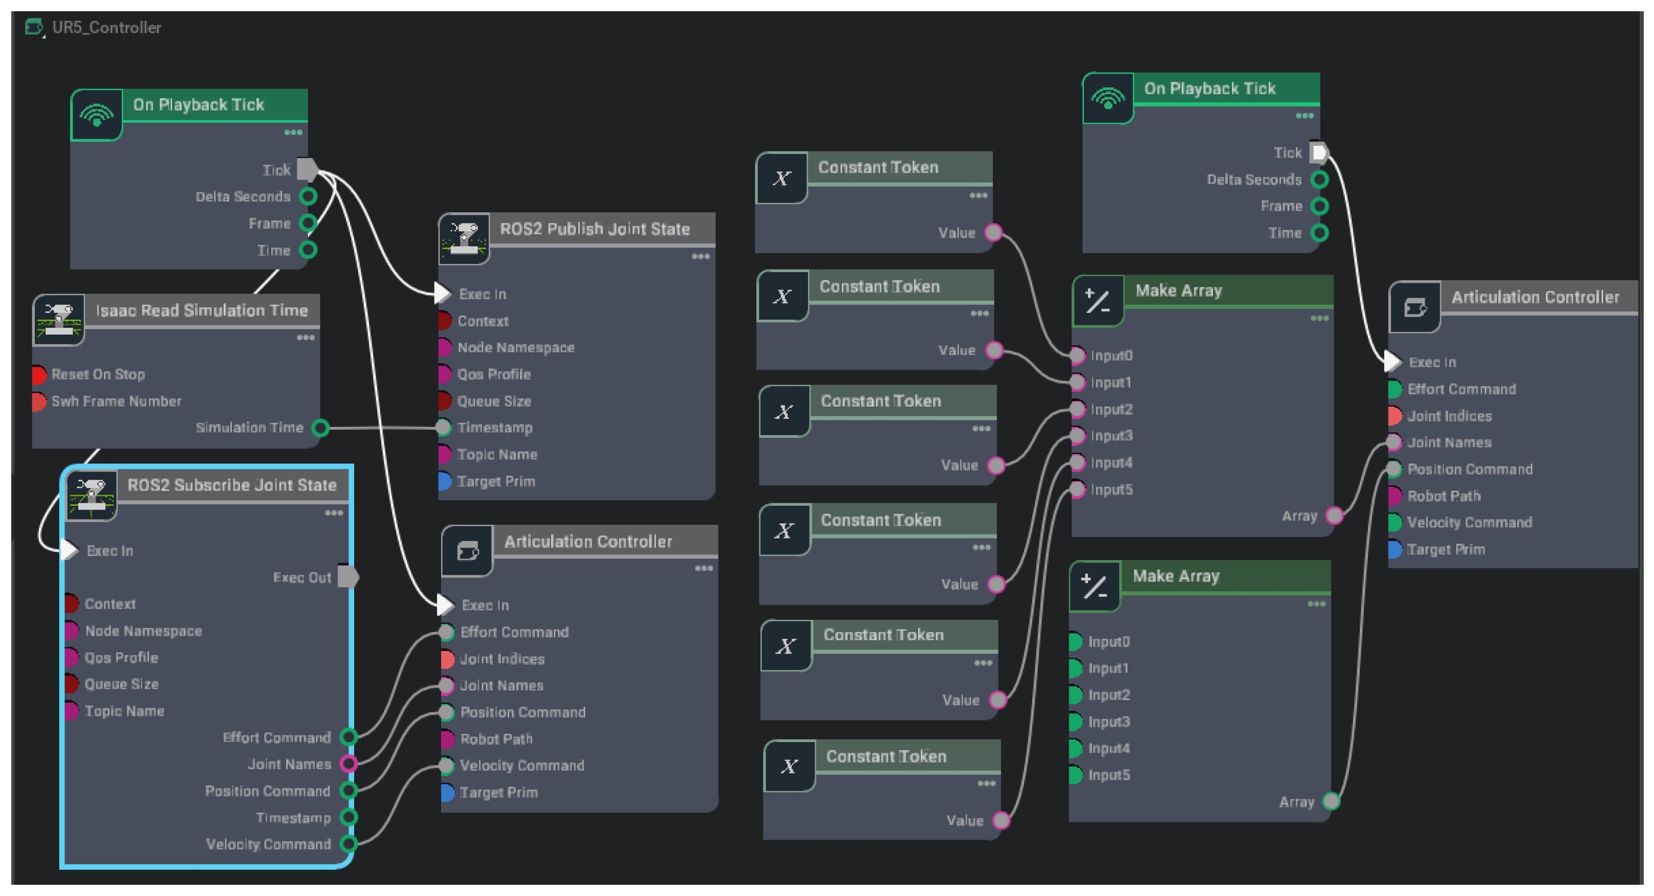1654x896 pixels.
Task: Click the Swh Frame Number input port
Action: (x=38, y=402)
